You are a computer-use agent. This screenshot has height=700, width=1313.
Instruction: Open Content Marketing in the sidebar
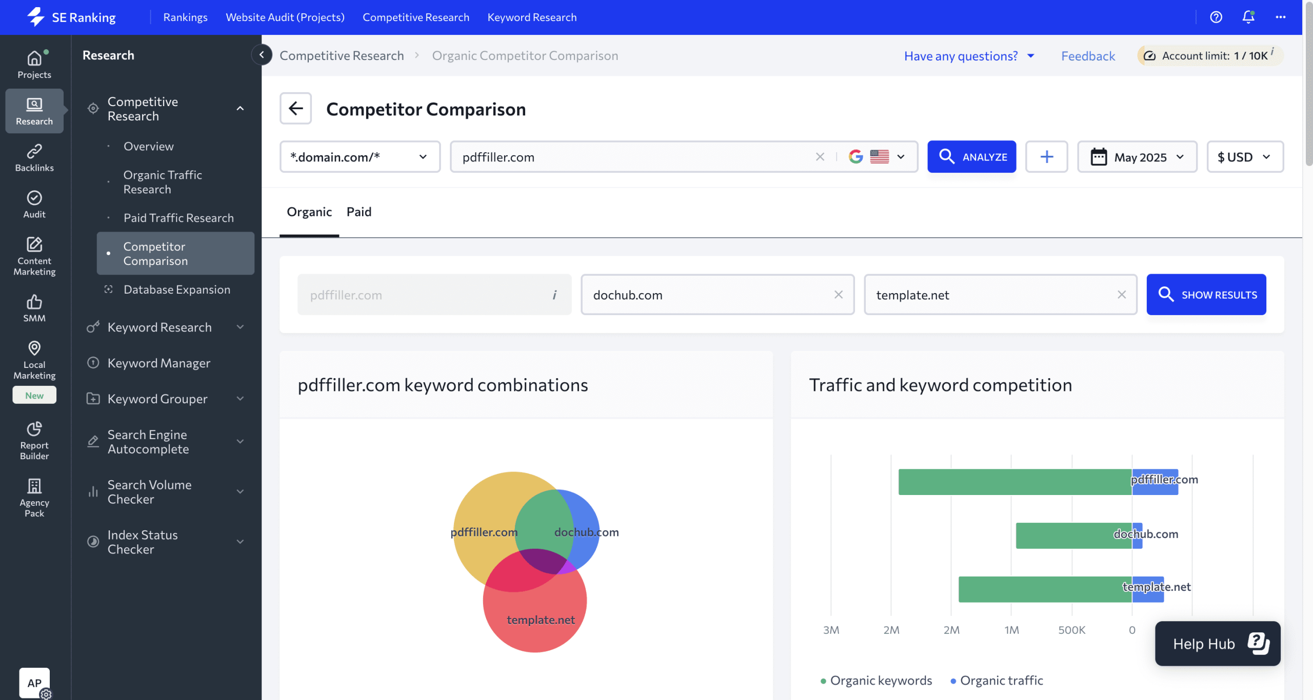pyautogui.click(x=34, y=256)
